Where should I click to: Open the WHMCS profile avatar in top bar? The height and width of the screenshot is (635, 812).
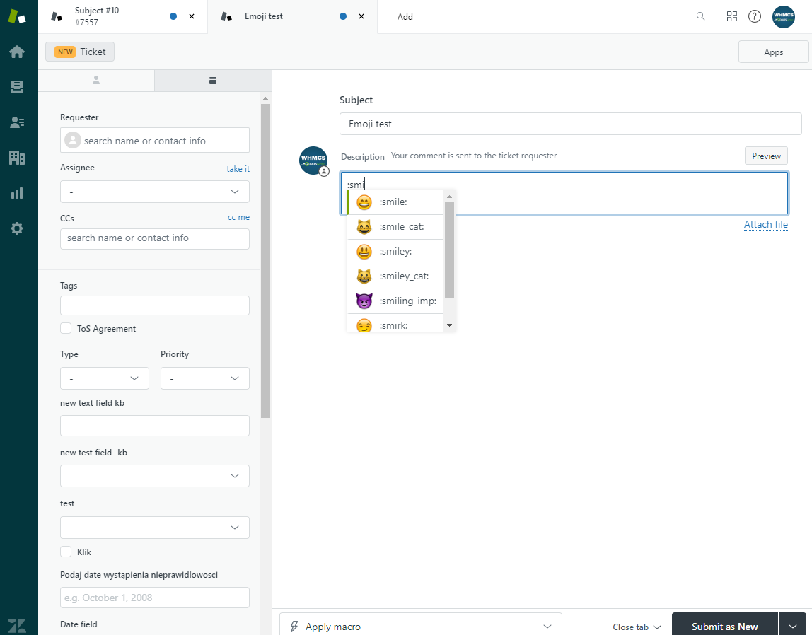click(x=784, y=16)
